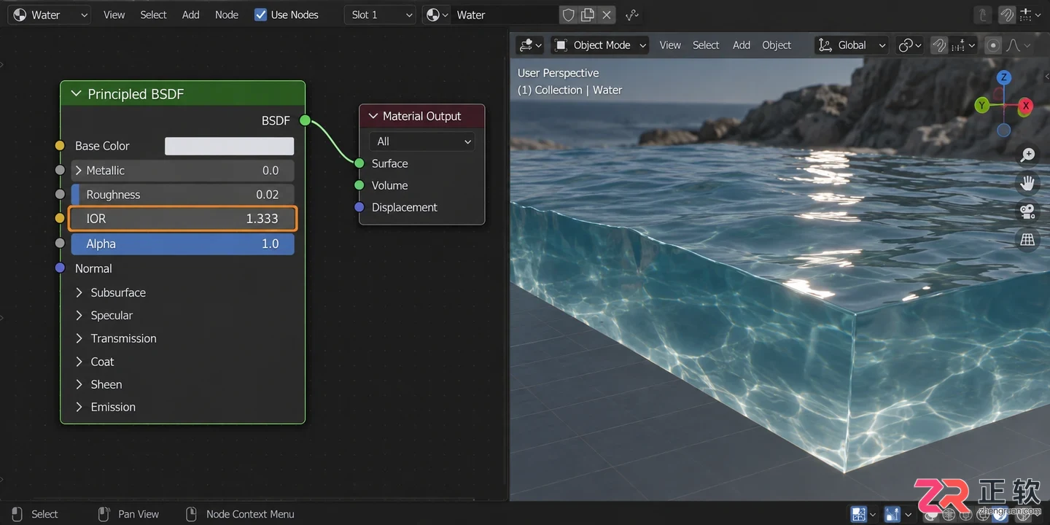Collapse the Material Output node
The height and width of the screenshot is (525, 1050).
[373, 116]
